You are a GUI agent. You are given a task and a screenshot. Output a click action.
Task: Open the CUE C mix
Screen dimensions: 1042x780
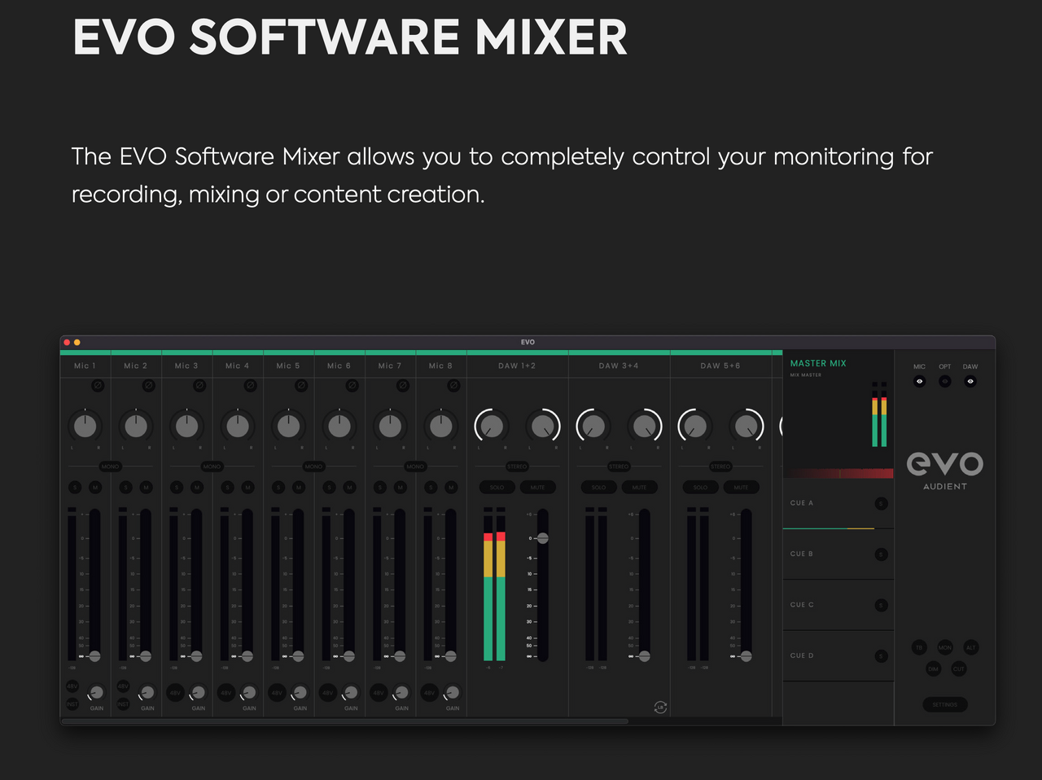(x=838, y=605)
